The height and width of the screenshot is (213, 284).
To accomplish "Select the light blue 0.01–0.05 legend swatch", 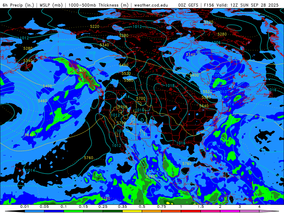I will [x=34, y=211].
